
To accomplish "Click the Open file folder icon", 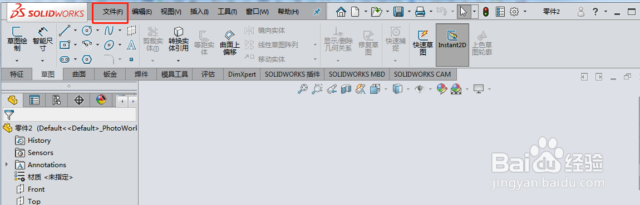I will [376, 12].
